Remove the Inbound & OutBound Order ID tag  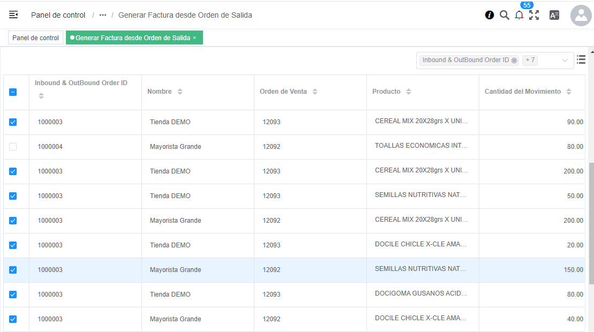(x=514, y=61)
